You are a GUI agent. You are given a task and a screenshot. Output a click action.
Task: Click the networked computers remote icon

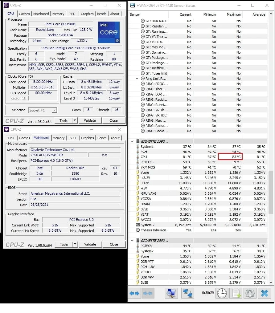pos(187,293)
